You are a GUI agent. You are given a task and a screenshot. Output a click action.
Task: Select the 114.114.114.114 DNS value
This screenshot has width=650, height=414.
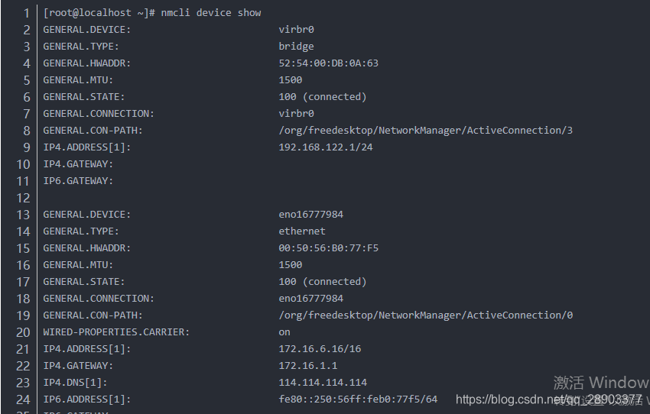(323, 383)
